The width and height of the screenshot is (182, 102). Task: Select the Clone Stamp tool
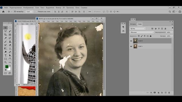[10, 42]
